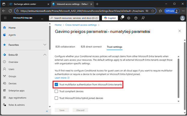The height and width of the screenshot is (116, 187).
Task: Enable Trust Microsoft Entra hybrid joined devices
Action: coord(56,98)
